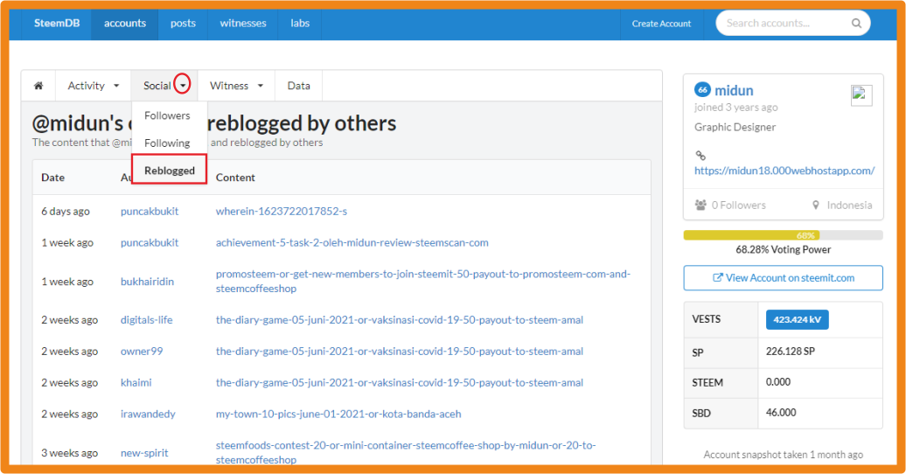Expand the Witness dropdown
This screenshot has height=474, width=906.
pyautogui.click(x=236, y=86)
